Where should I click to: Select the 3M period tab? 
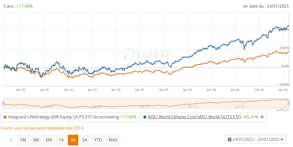pos(36,140)
